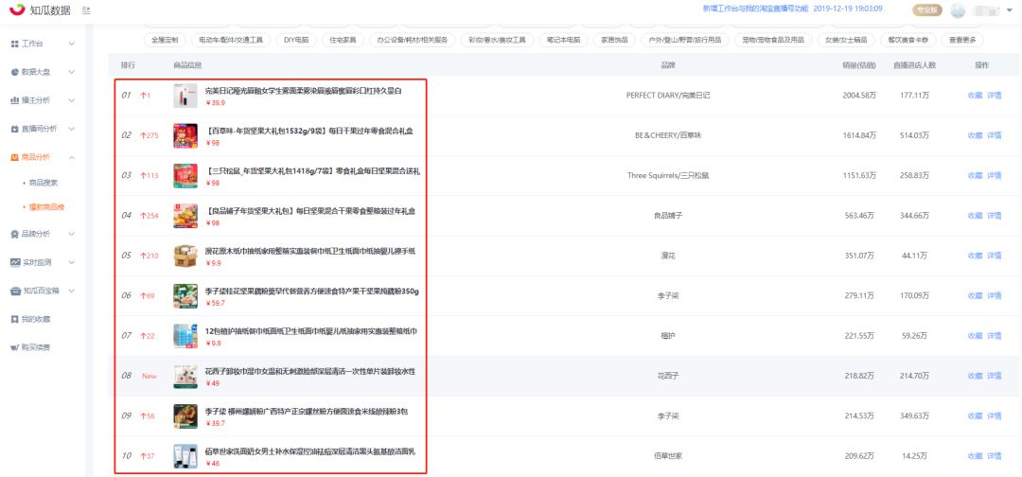Click the 直播间分析 sidebar icon

(14, 129)
